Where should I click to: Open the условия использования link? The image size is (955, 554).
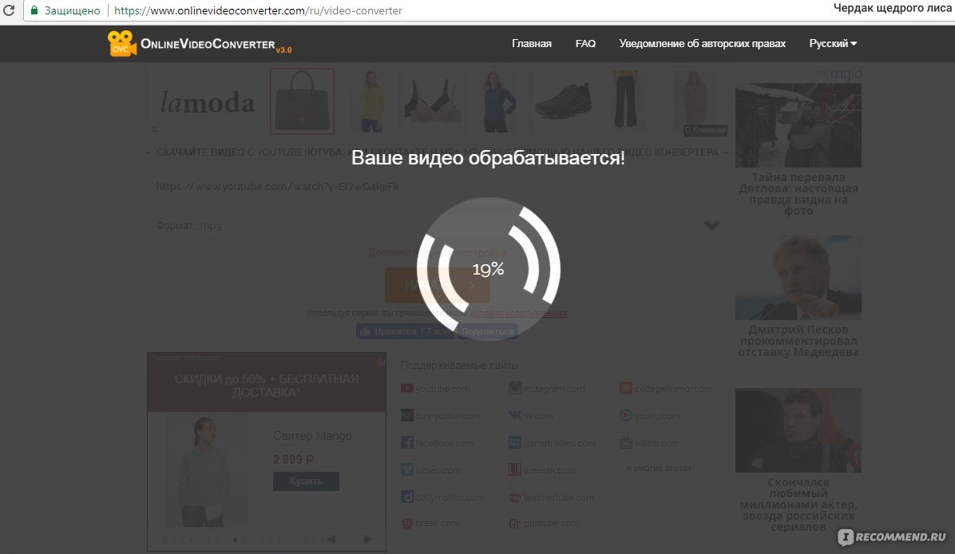pyautogui.click(x=518, y=313)
